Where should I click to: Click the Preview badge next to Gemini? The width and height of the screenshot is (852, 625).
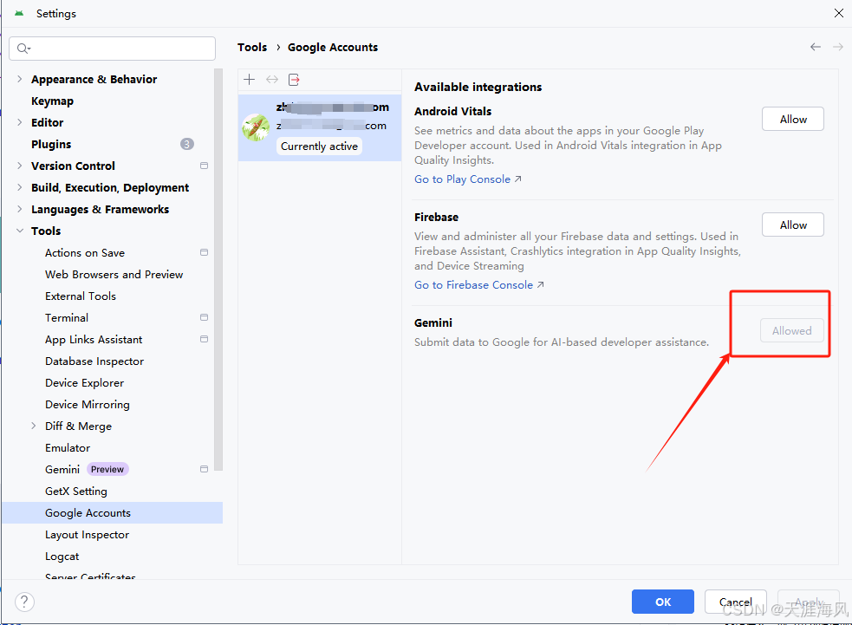click(107, 469)
